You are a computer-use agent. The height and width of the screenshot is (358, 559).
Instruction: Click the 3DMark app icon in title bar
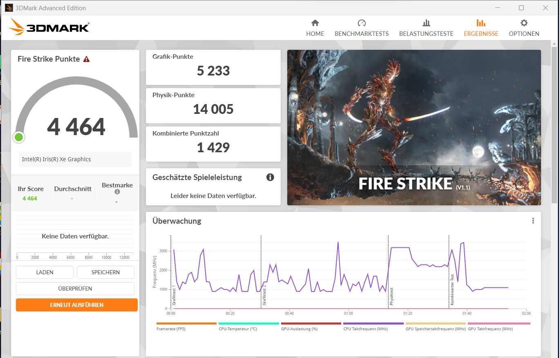[9, 8]
